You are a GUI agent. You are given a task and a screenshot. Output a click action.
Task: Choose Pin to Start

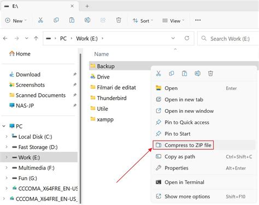pos(204,134)
